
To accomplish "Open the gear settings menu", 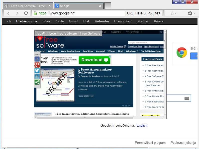I will (x=190, y=13).
